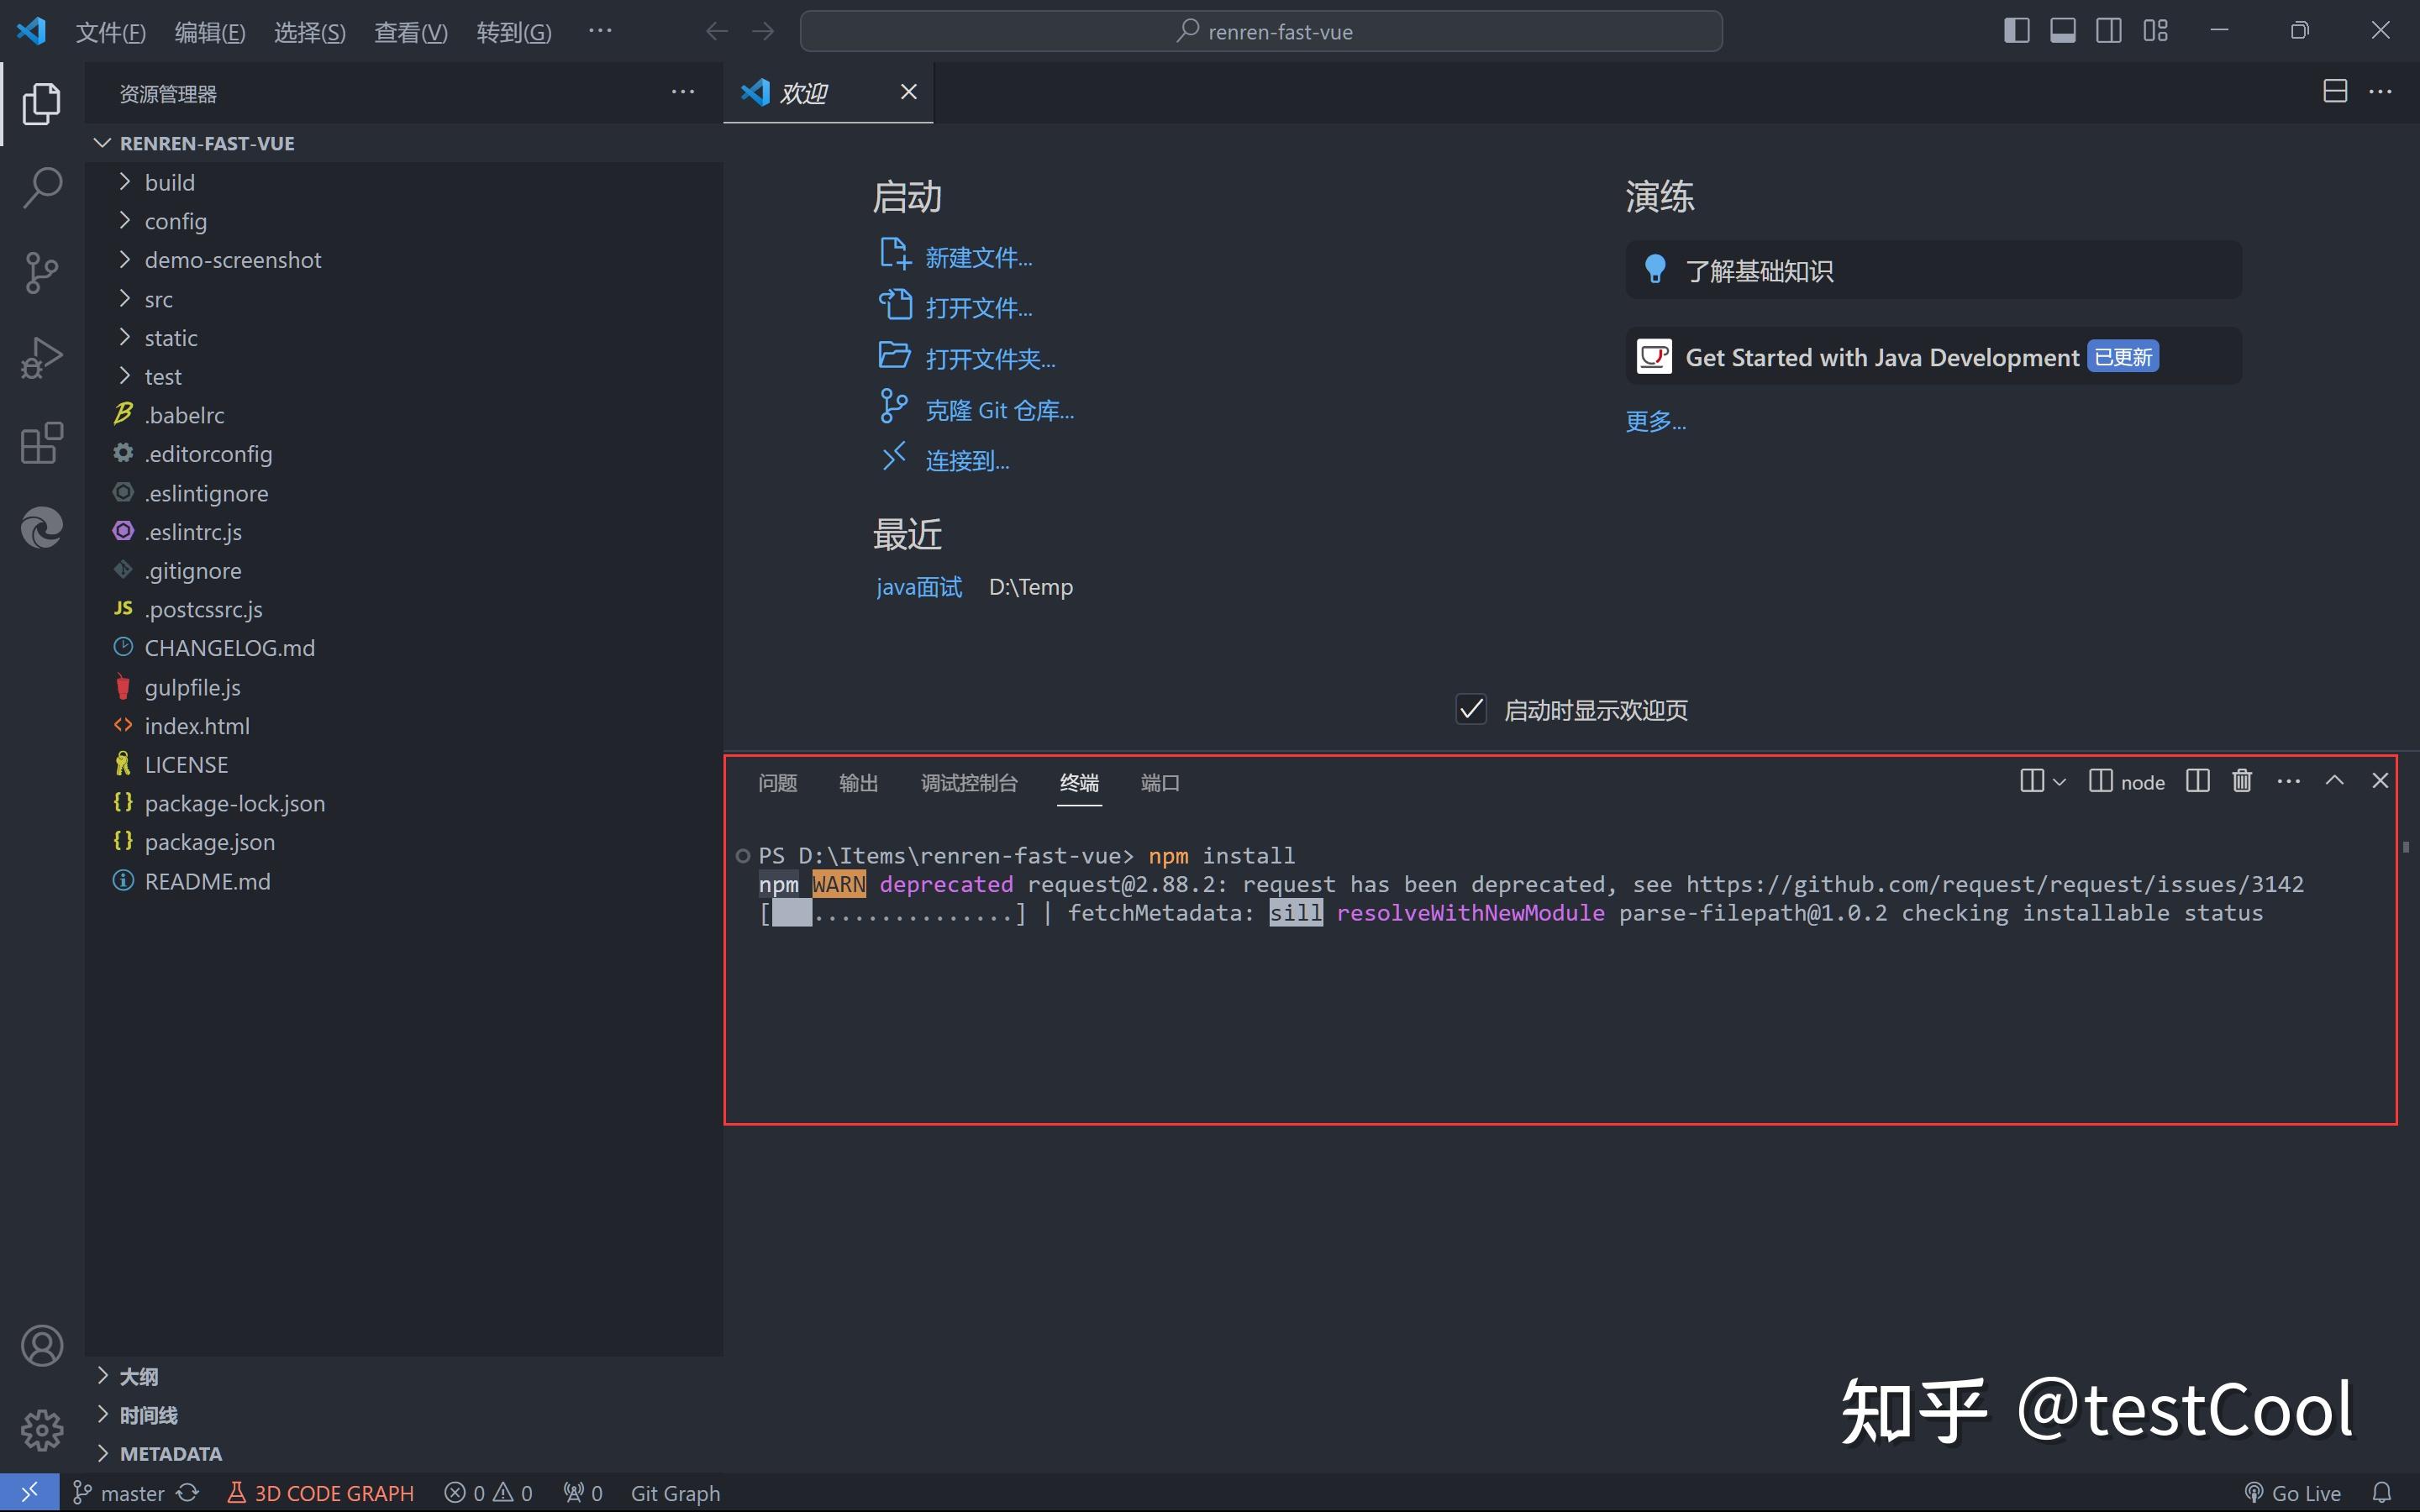2420x1512 pixels.
Task: Open Git Graph from the status bar
Action: 675,1492
